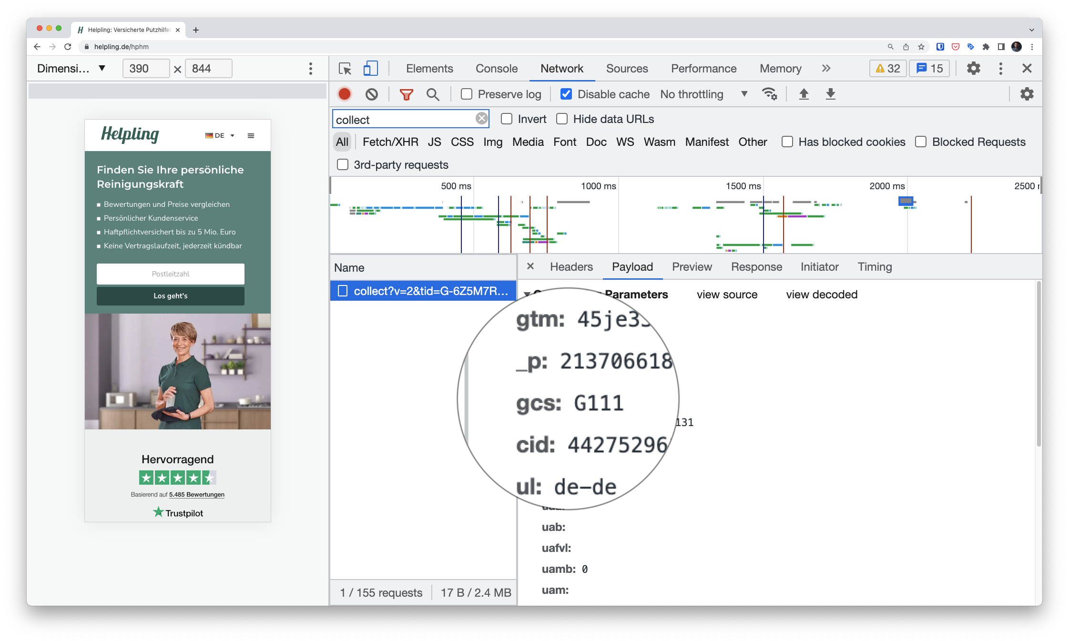
Task: Open network conditions wifi gear icon
Action: tap(769, 94)
